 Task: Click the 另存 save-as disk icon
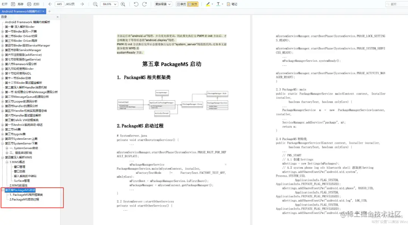[13, 4]
